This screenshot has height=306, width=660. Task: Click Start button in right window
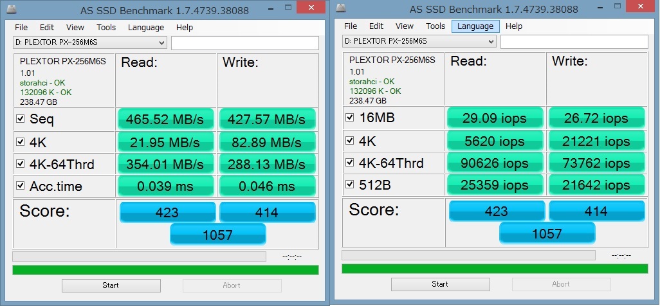[440, 284]
